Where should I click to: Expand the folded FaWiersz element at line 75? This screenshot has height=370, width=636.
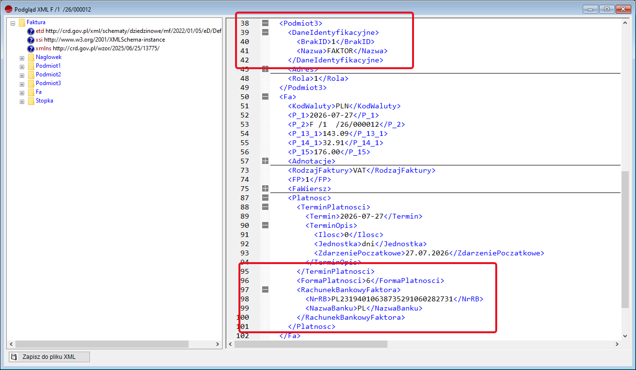[x=265, y=189]
